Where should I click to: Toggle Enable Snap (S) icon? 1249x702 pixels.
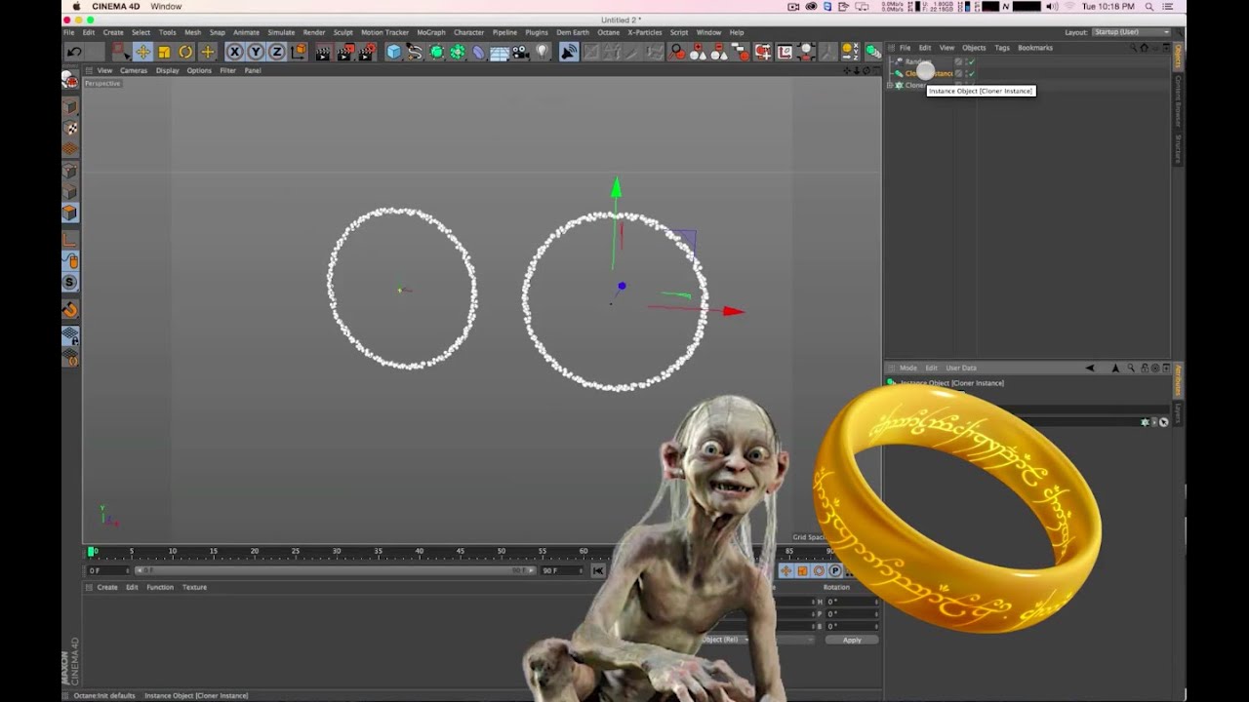70,282
